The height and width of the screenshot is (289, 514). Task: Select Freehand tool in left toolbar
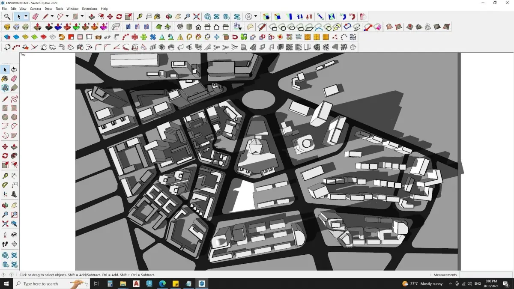tap(14, 99)
